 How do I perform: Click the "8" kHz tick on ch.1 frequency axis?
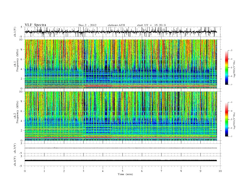click(22, 50)
